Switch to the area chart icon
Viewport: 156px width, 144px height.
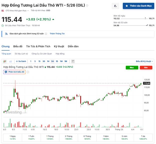[x=11, y=61]
